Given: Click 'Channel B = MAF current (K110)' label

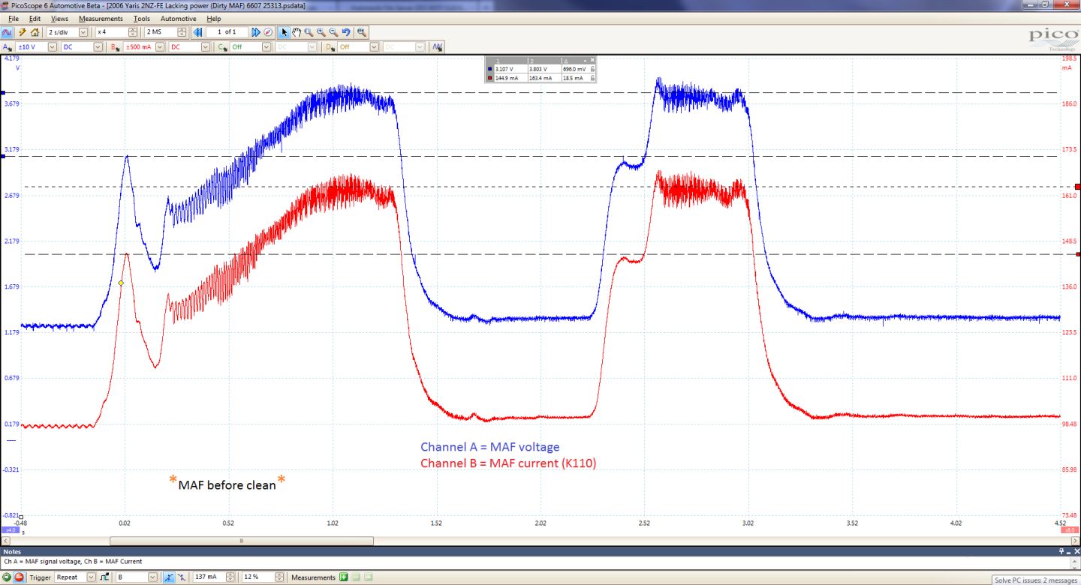Looking at the screenshot, I should 508,463.
